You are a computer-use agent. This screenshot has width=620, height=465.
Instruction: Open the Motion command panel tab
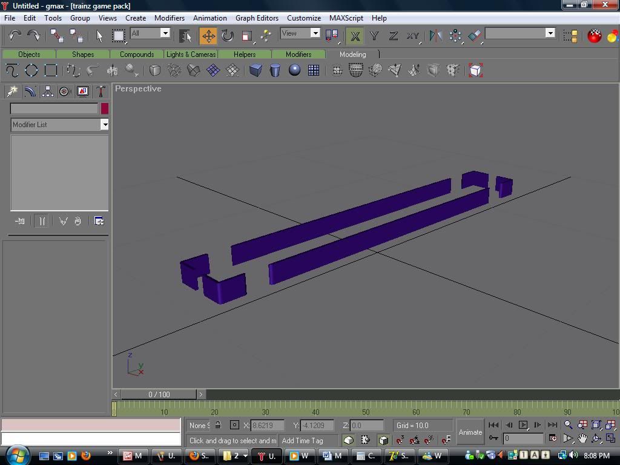tap(65, 91)
